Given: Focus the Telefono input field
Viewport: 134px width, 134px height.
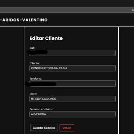Looking at the screenshot, I should tap(73, 83).
